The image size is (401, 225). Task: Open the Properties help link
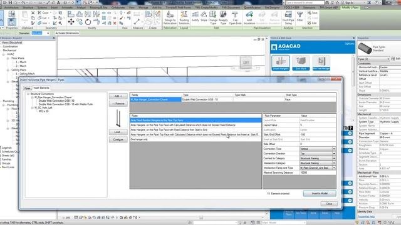tap(366, 217)
